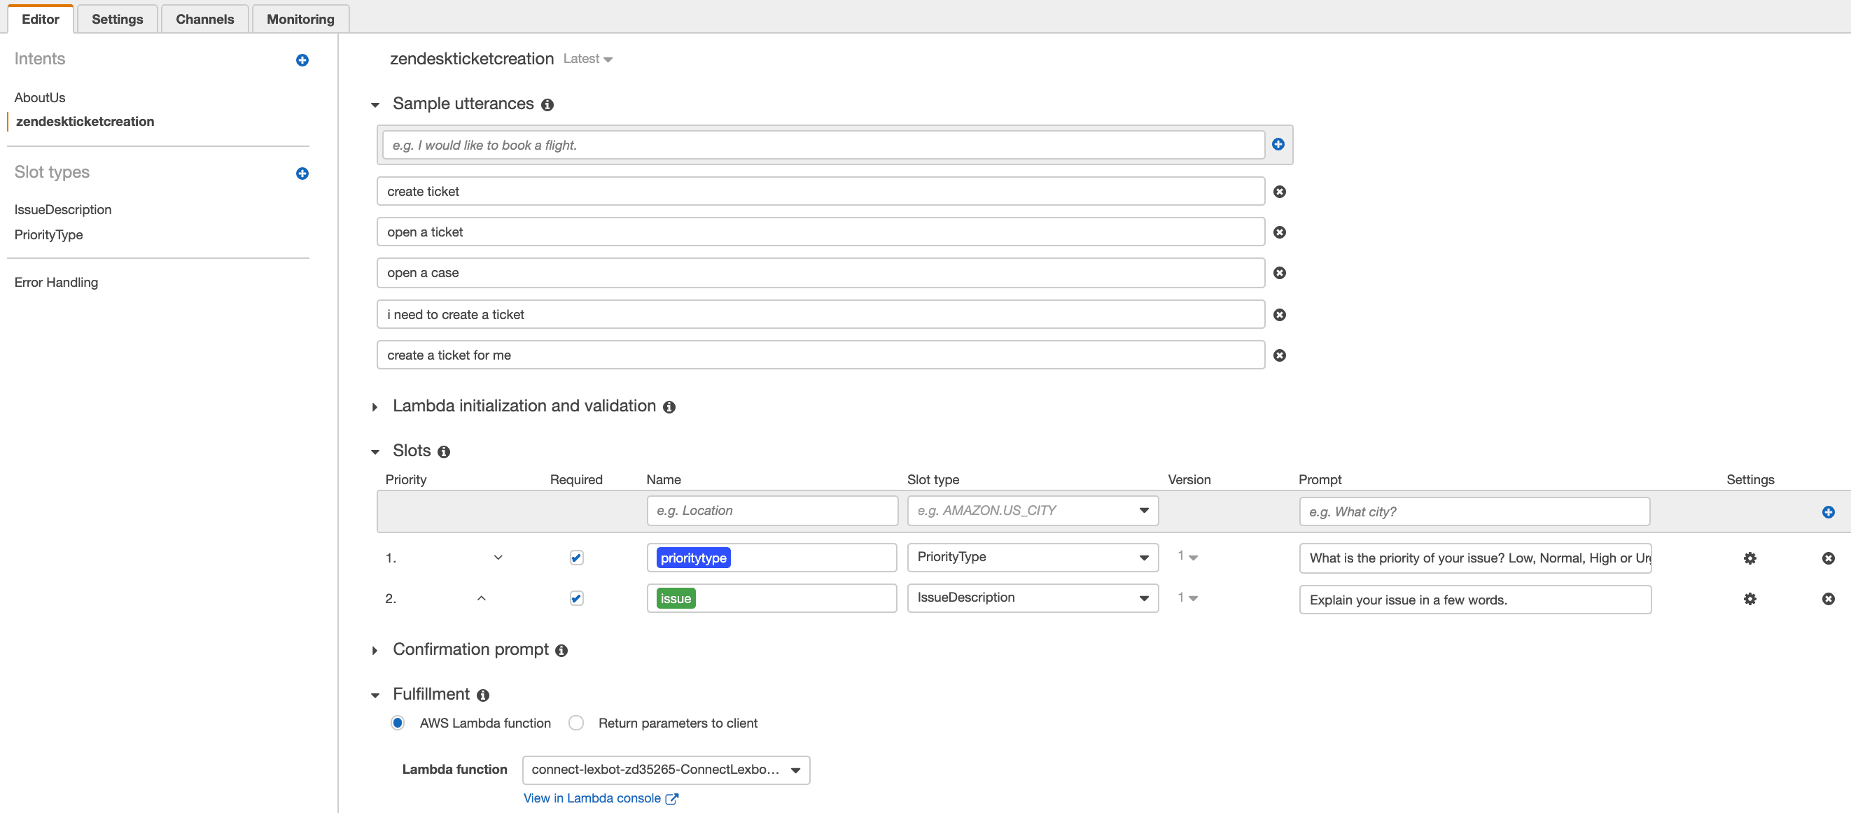The width and height of the screenshot is (1851, 813).
Task: Open settings gear for prioritytype slot
Action: pos(1749,558)
